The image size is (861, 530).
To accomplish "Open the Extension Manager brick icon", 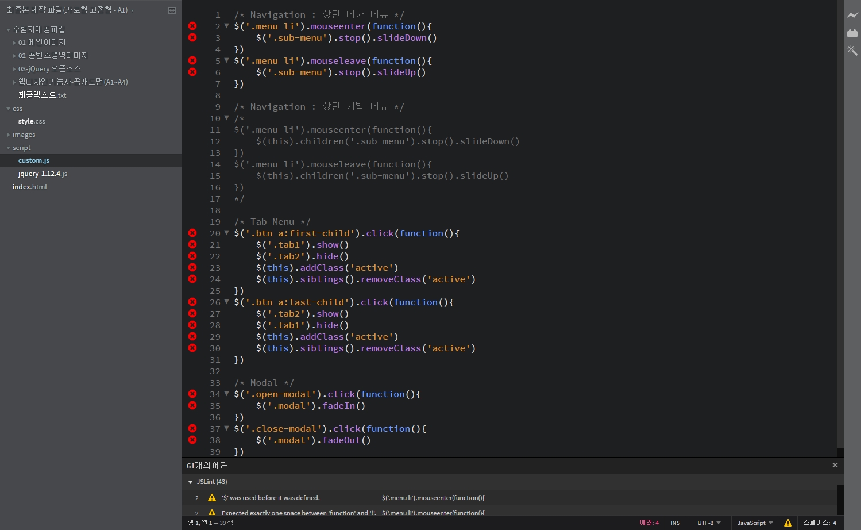I will 852,33.
